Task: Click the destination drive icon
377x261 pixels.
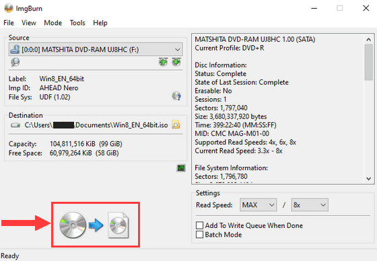Action: tap(15, 125)
